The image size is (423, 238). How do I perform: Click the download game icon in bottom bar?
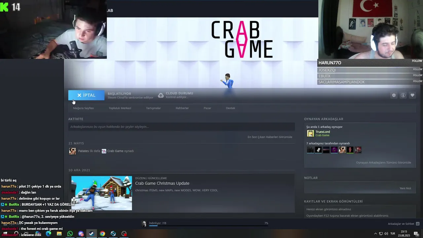(x=144, y=224)
